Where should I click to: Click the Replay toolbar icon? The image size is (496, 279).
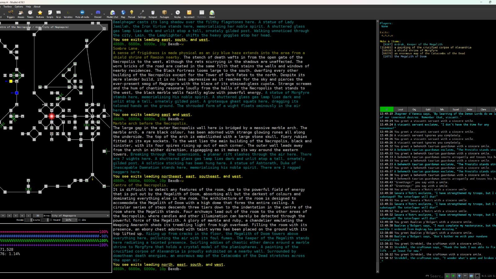coord(178,14)
